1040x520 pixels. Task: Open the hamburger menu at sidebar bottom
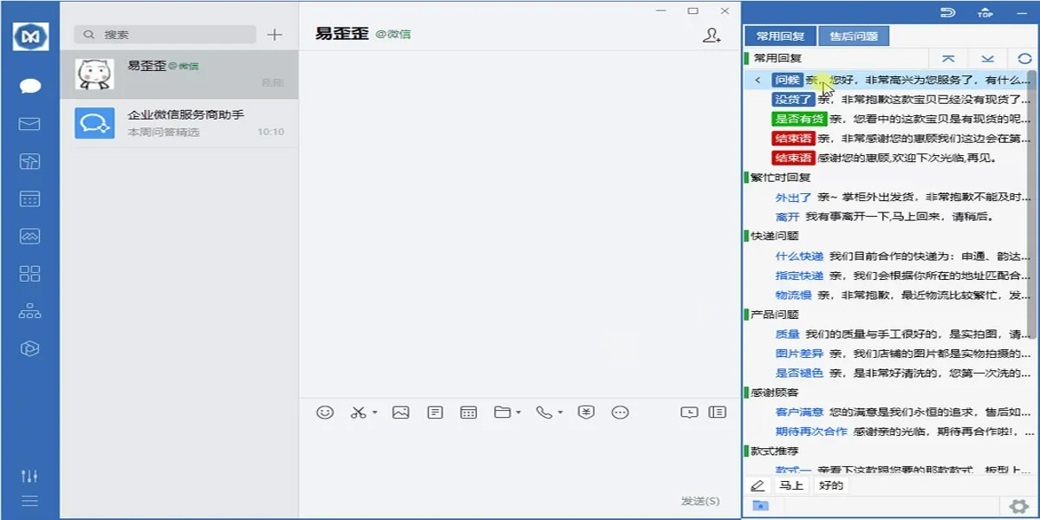tap(30, 501)
